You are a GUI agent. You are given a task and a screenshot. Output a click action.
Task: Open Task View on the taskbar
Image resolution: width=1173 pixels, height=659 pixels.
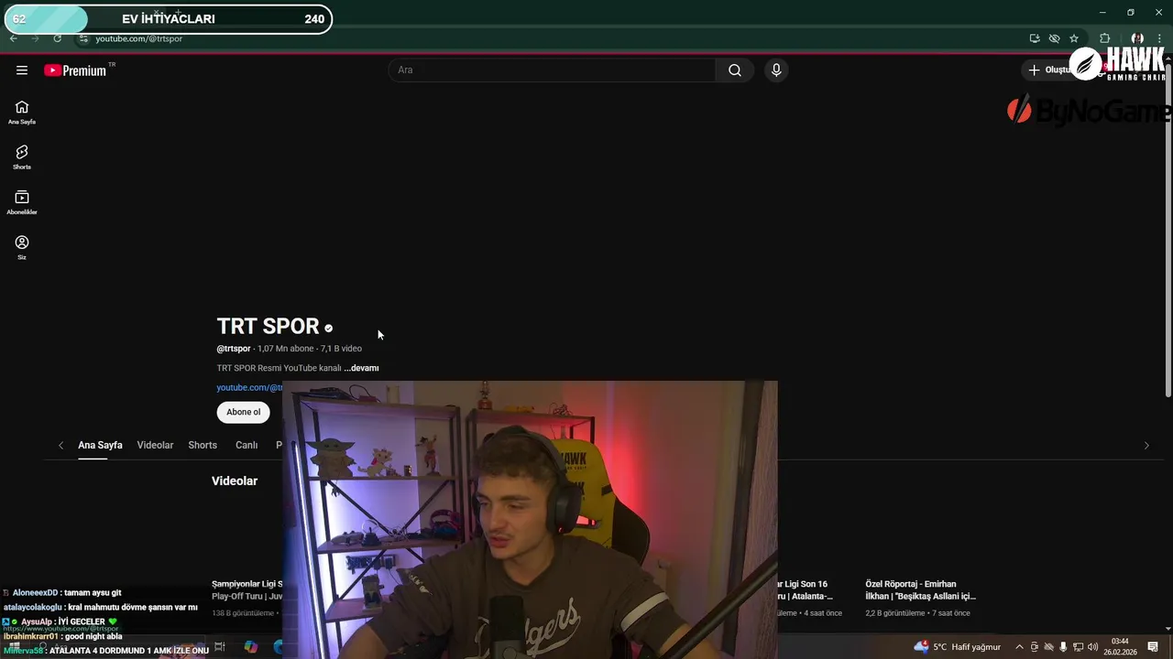tap(220, 647)
